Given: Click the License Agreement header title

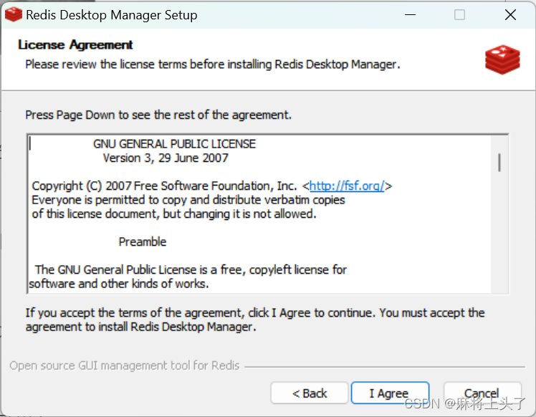Looking at the screenshot, I should [x=75, y=44].
